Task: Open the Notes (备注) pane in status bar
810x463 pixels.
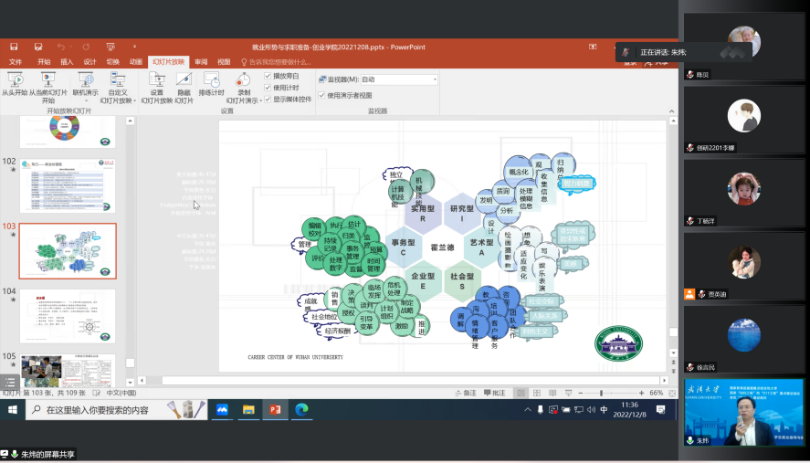Action: [466, 393]
